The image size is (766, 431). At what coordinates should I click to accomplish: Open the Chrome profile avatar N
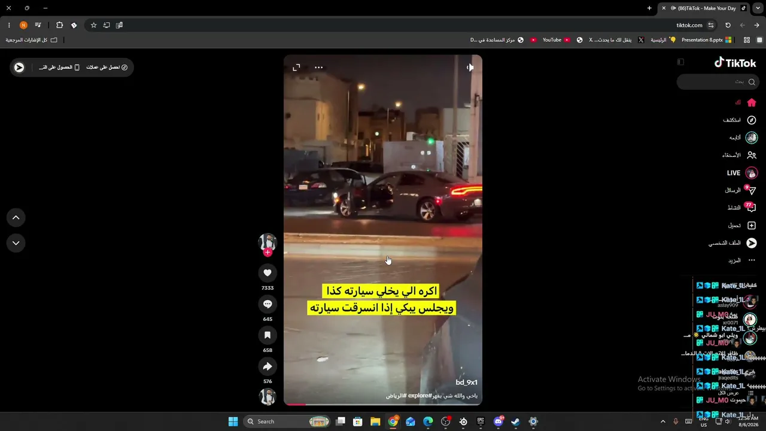[x=23, y=25]
